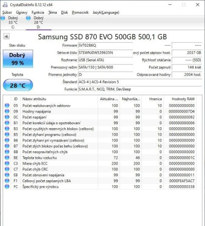Click RAW value 0000FEAF5AC7
This screenshot has width=205, height=226.
pyautogui.click(x=182, y=181)
